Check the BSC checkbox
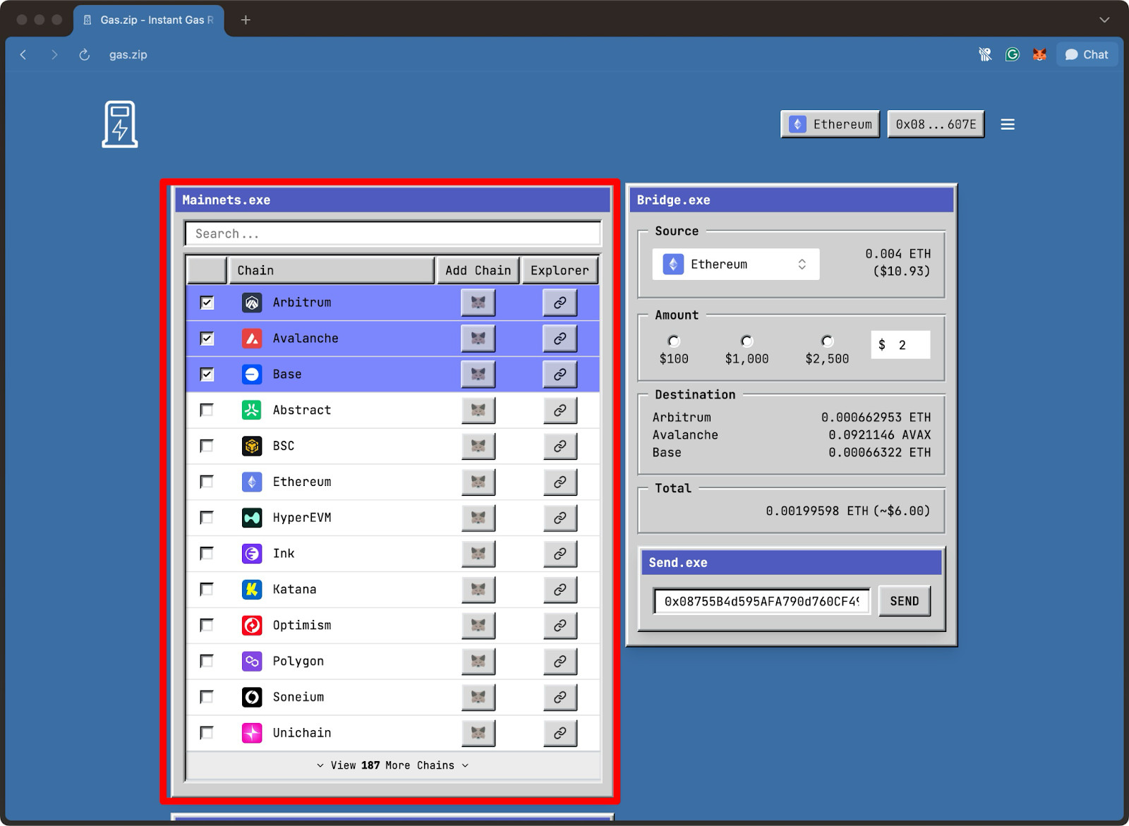Viewport: 1129px width, 826px height. tap(207, 447)
